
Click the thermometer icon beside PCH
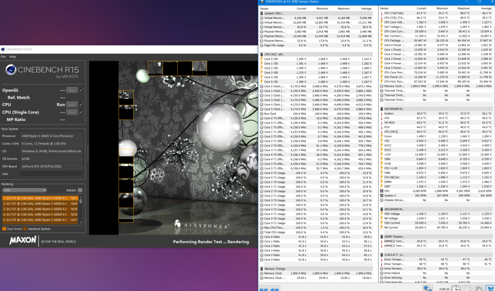point(382,127)
